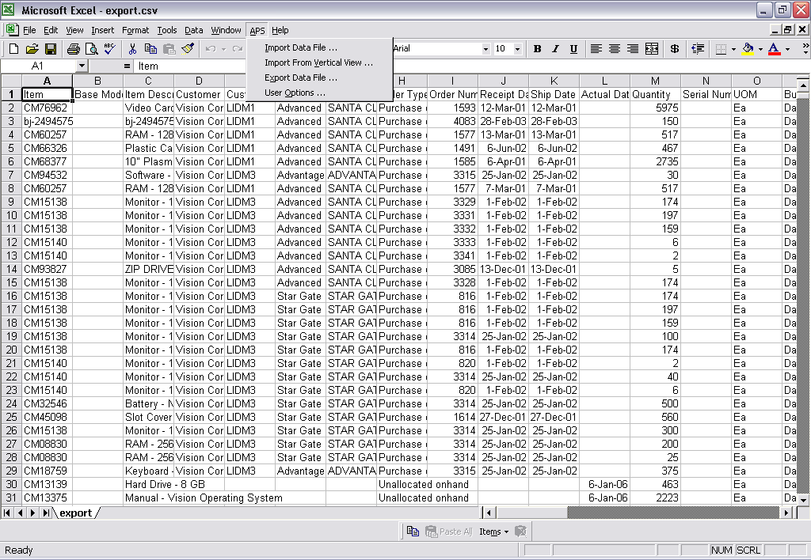
Task: Expand Font Color dropdown arrow
Action: [787, 49]
